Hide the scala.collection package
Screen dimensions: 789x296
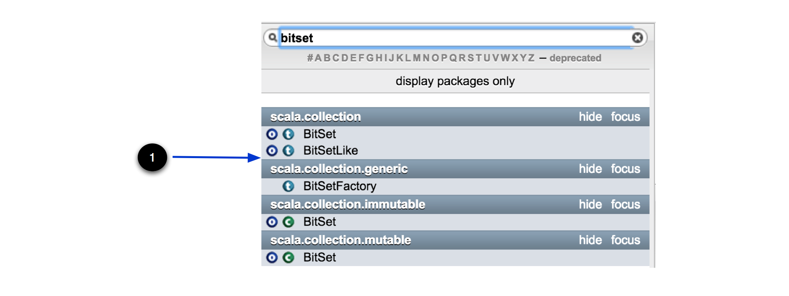pyautogui.click(x=590, y=117)
